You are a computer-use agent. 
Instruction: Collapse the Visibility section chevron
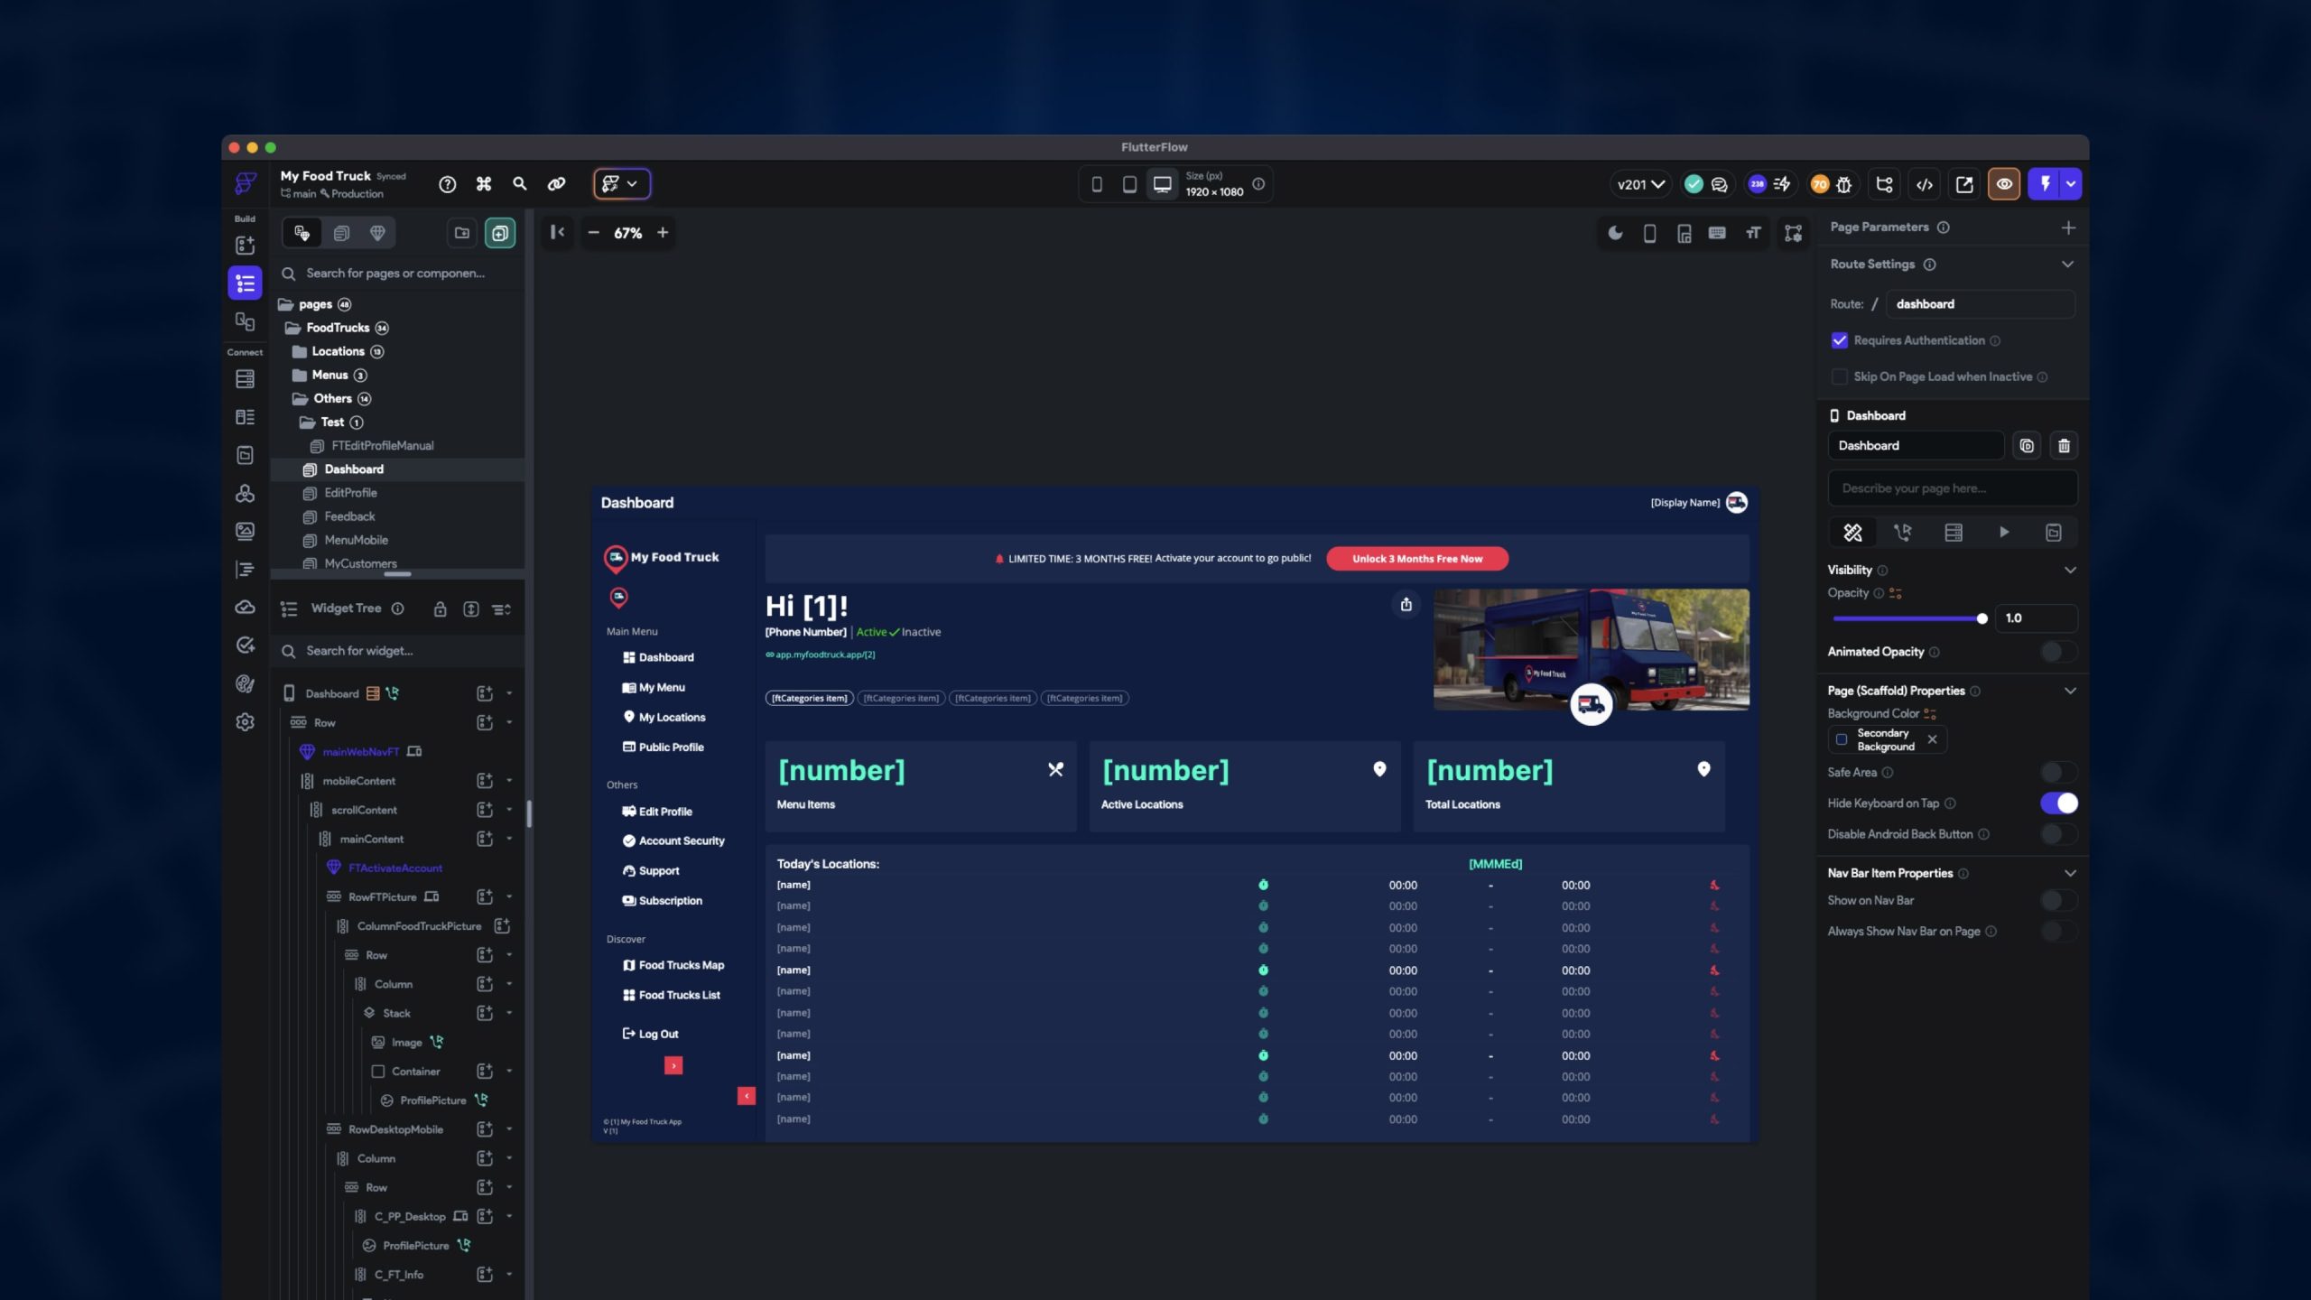point(2070,571)
